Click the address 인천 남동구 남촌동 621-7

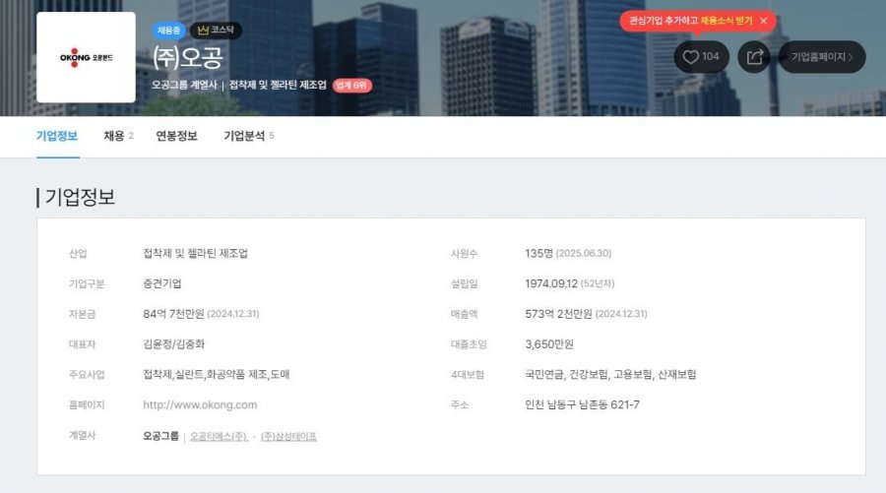tap(582, 404)
